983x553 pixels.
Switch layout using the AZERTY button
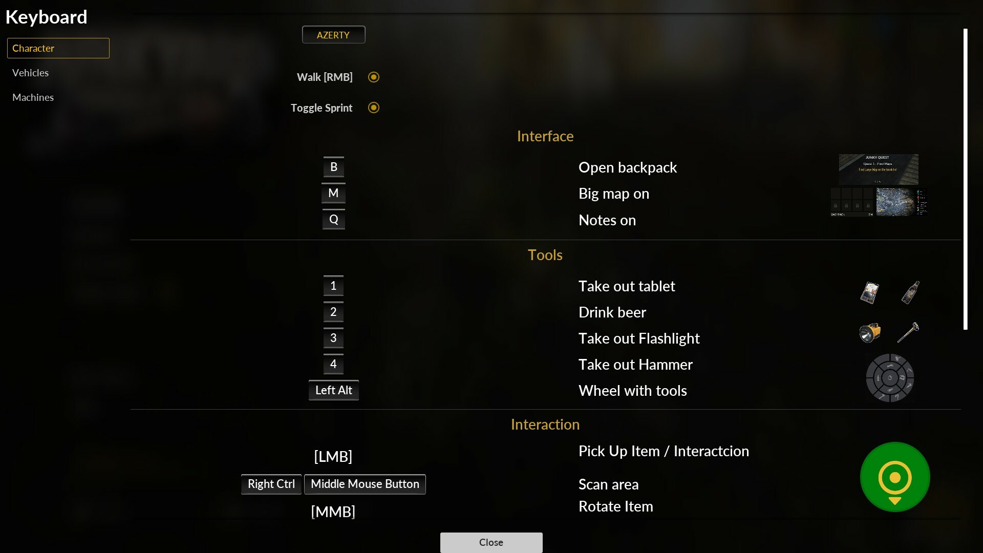coord(333,35)
